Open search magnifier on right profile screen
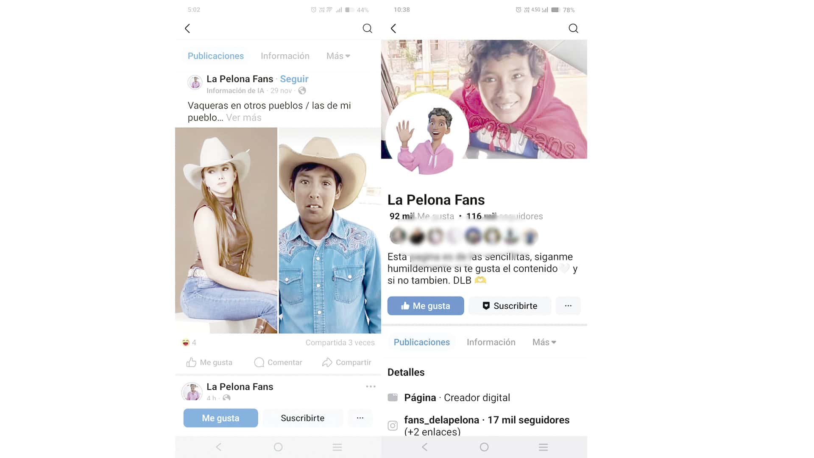Viewport: 814px width, 458px height. coord(573,28)
